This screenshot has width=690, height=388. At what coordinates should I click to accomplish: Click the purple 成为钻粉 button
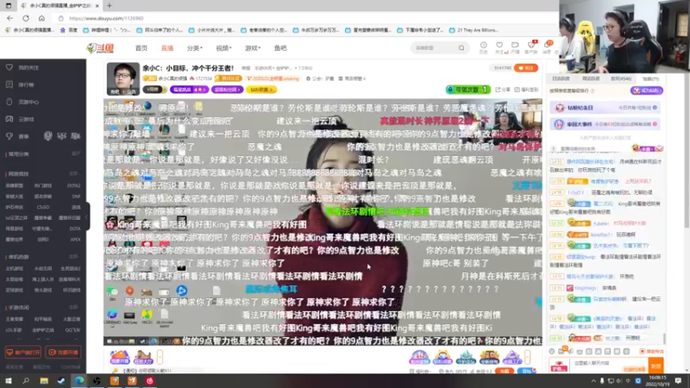coord(646,91)
